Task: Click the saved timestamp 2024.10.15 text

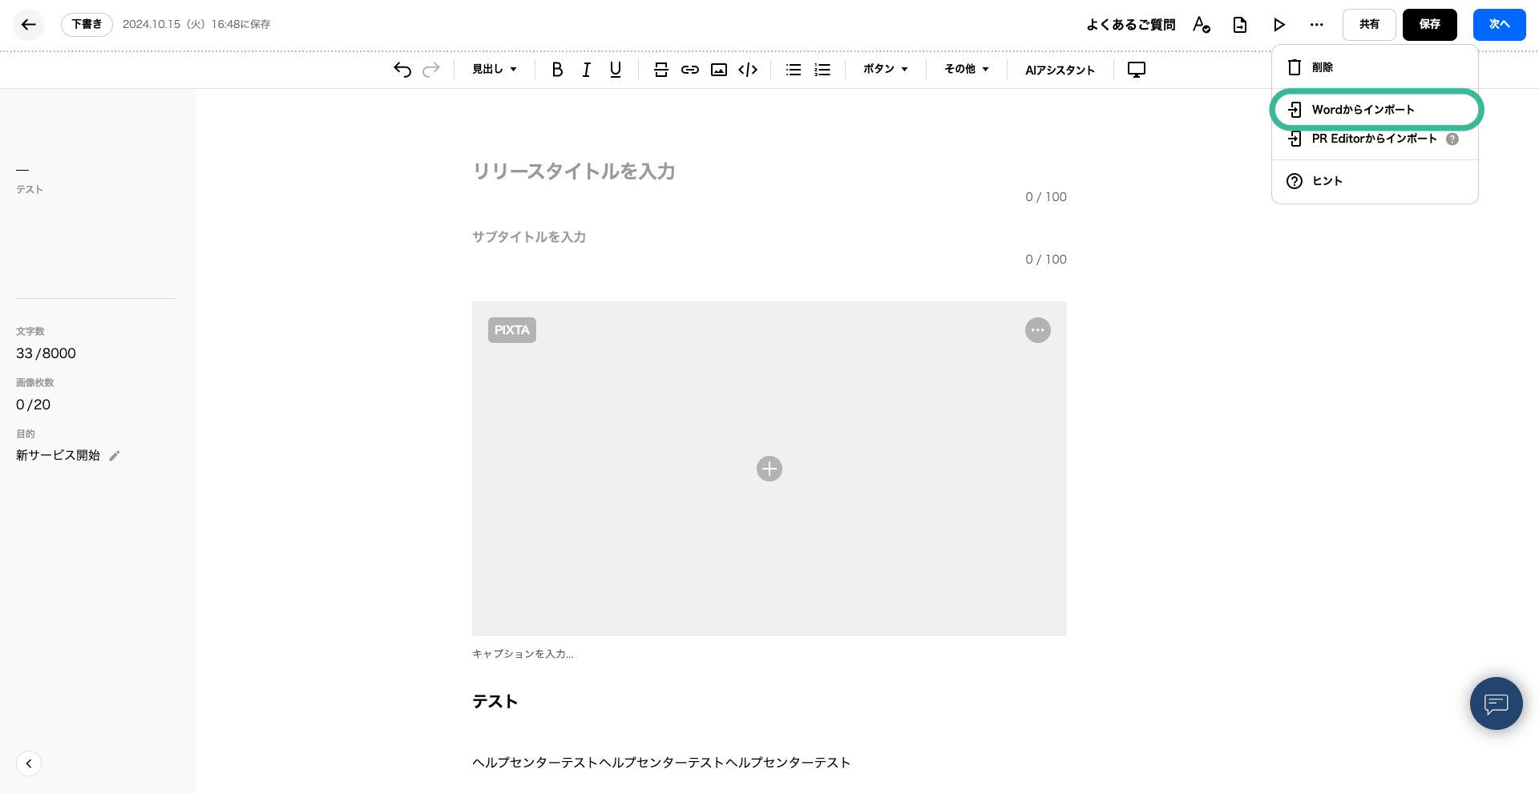Action: 196,25
